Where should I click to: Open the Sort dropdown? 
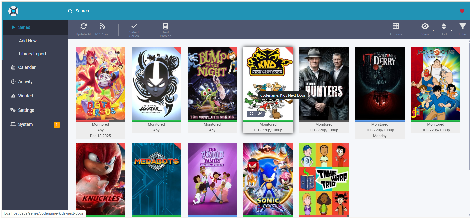446,30
